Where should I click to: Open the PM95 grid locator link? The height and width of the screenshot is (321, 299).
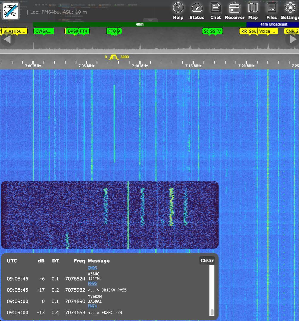93,283
